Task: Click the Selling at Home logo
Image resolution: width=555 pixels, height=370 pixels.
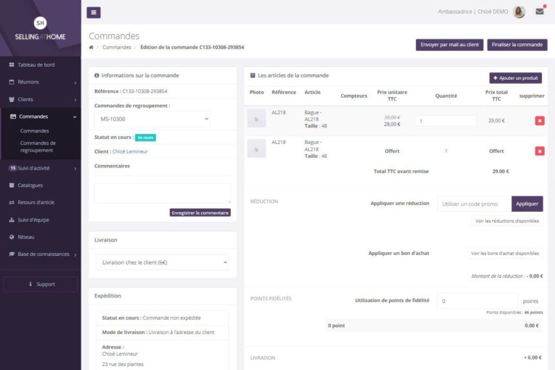Action: pos(40,29)
